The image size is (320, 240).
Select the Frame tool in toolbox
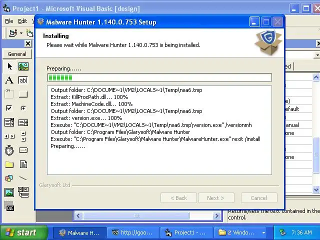tap(9, 94)
